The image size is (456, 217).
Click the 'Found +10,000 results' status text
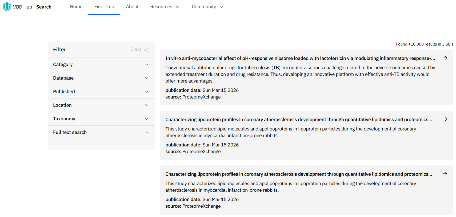pyautogui.click(x=425, y=44)
